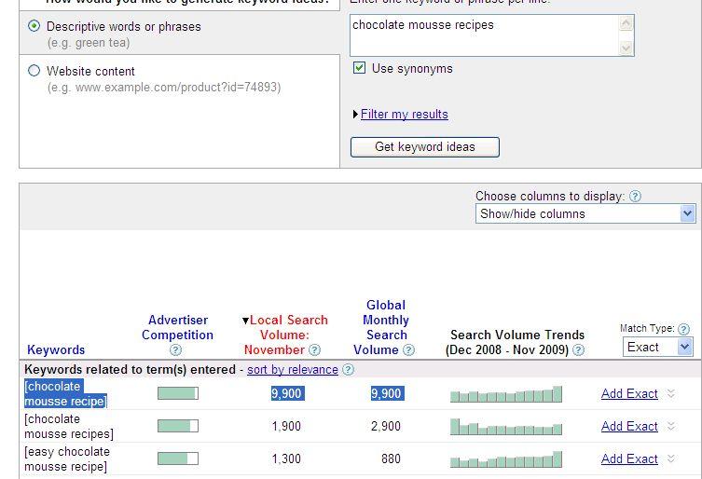Screen dimensions: 702x479
Task: Sort by Advertiser Competition column header
Action: (180, 327)
